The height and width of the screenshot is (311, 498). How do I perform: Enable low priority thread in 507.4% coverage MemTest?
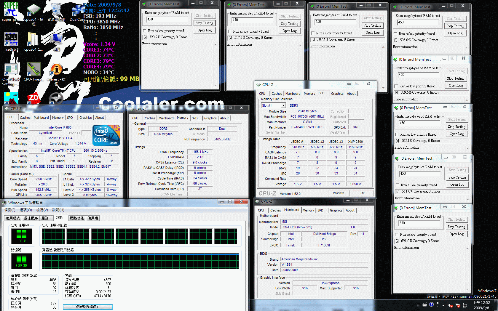313,33
